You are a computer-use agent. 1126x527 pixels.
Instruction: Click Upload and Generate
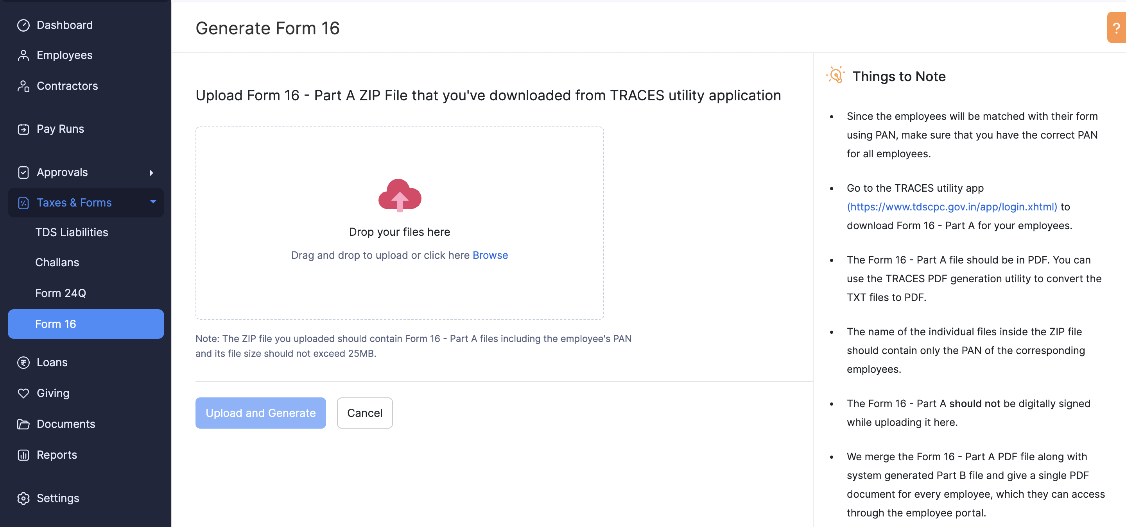[260, 413]
